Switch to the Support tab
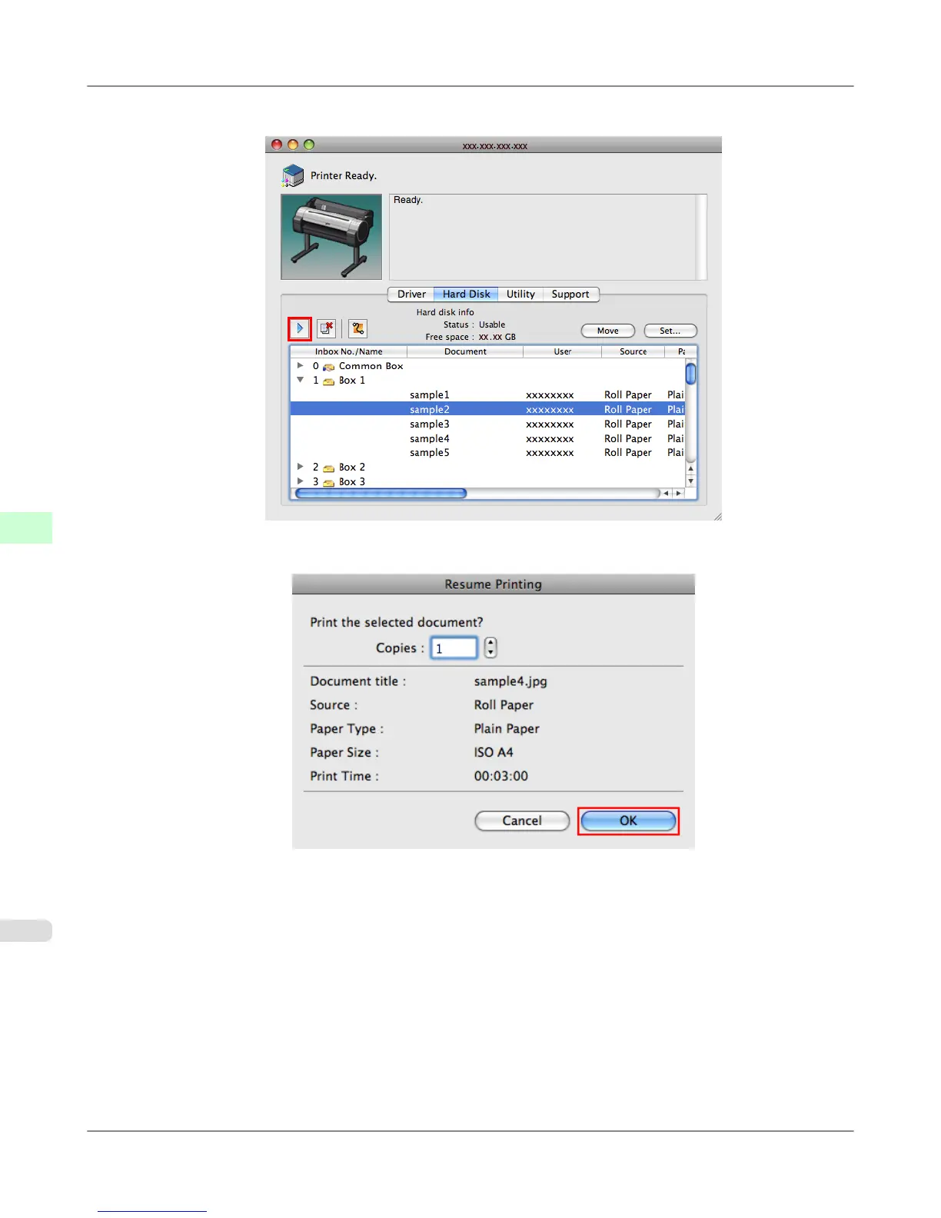This screenshot has height=1218, width=941. (570, 295)
